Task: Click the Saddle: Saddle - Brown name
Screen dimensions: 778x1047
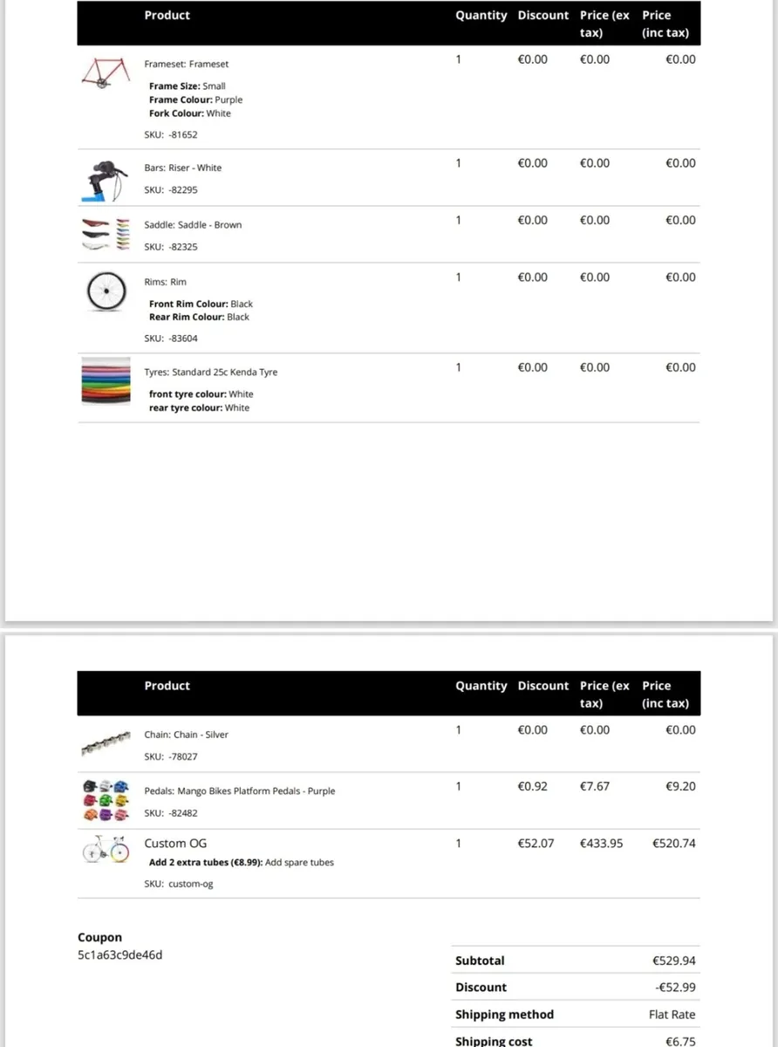Action: pyautogui.click(x=193, y=225)
